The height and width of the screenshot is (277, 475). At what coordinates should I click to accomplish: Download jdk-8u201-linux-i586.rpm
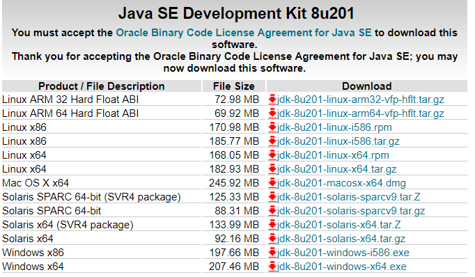click(x=334, y=127)
